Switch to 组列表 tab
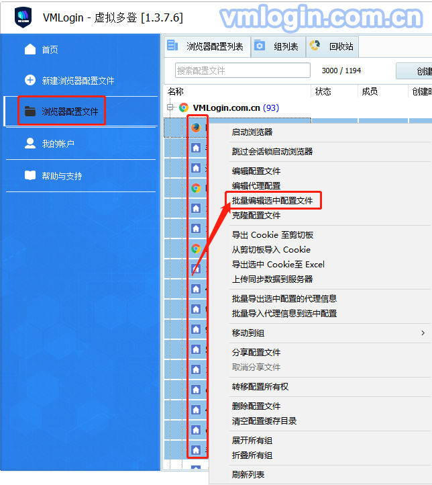432x485 pixels. [278, 46]
